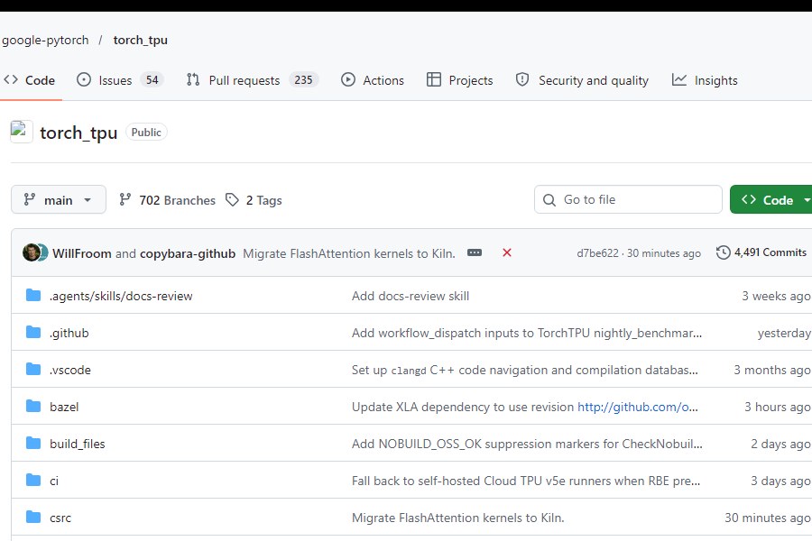Open the csrc folder
The image size is (812, 541).
pos(60,518)
